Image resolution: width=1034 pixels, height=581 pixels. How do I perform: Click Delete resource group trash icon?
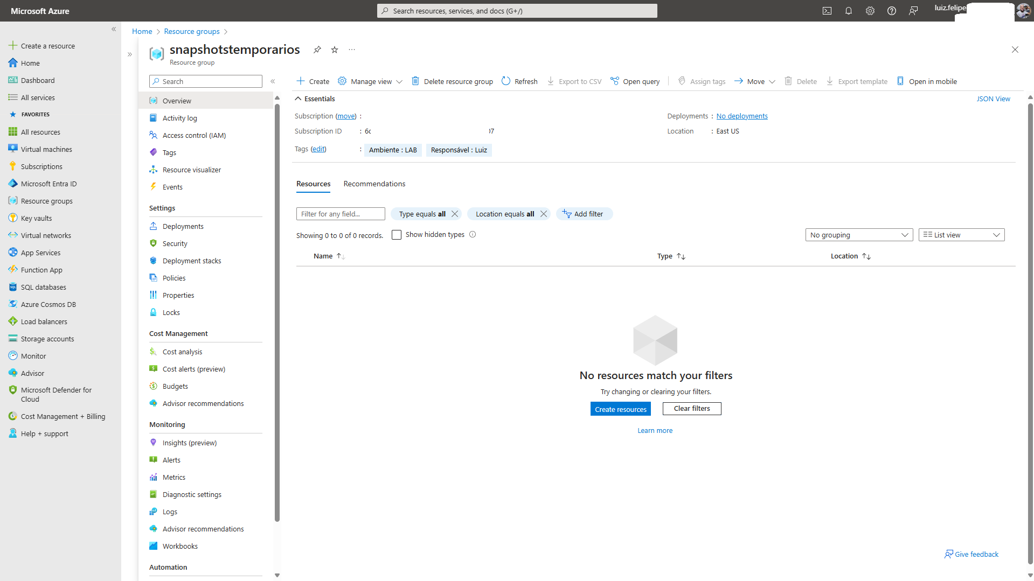coord(415,81)
